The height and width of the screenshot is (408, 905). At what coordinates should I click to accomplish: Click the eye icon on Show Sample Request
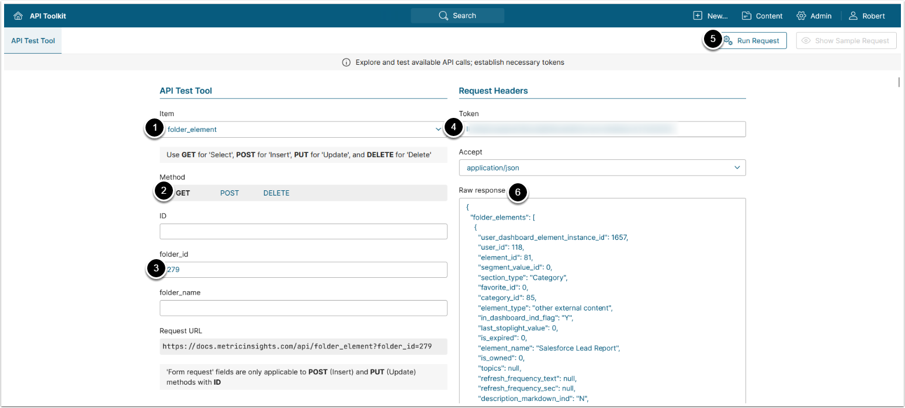[806, 40]
